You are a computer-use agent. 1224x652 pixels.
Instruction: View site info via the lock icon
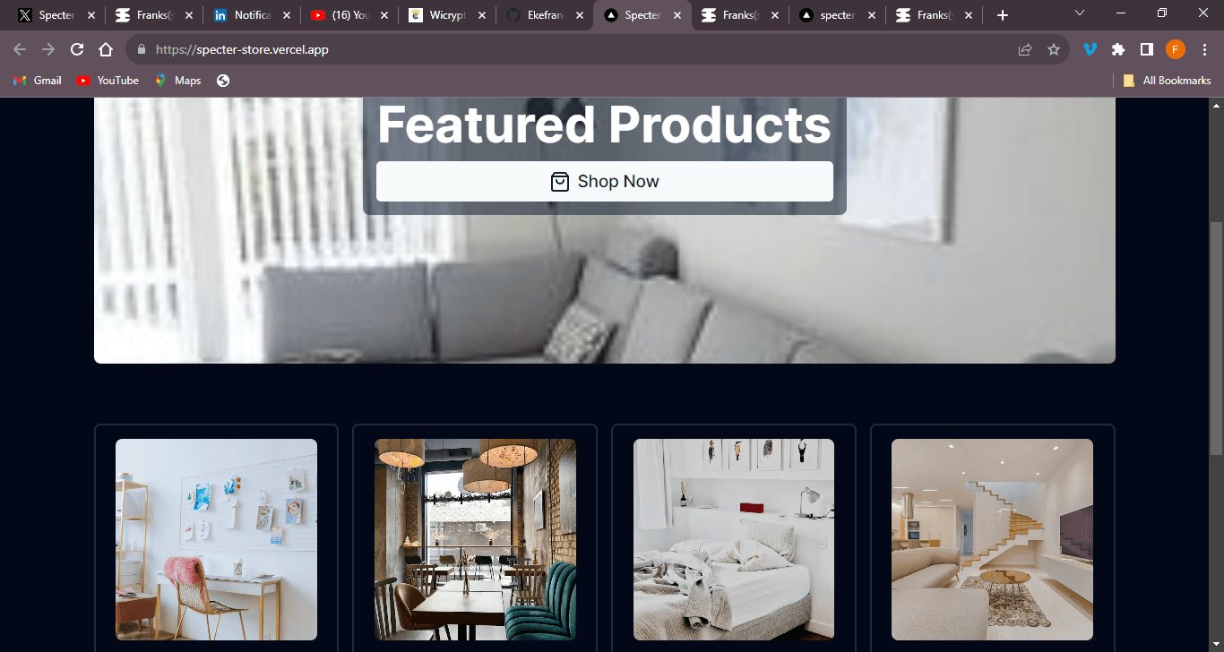pos(141,49)
